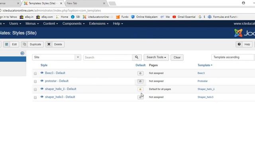Open the Menus menu
255x143 pixels.
(32, 24)
